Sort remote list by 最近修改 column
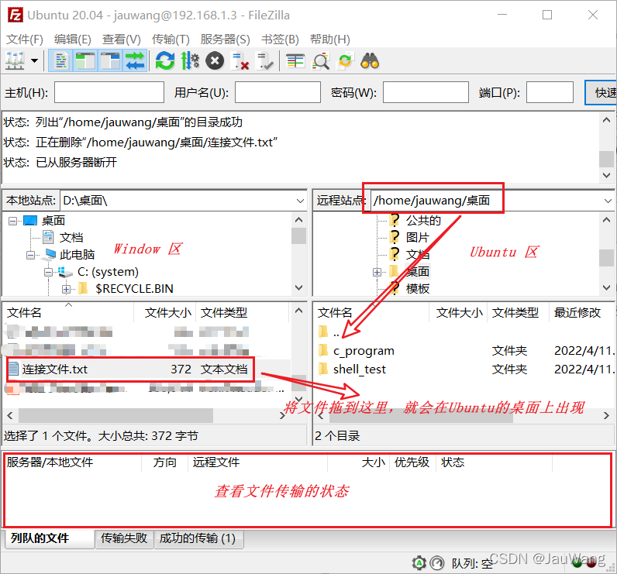The image size is (617, 574). click(x=577, y=312)
